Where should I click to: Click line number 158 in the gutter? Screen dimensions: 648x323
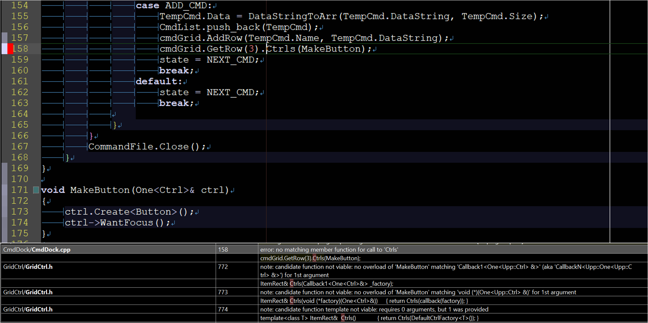(20, 49)
